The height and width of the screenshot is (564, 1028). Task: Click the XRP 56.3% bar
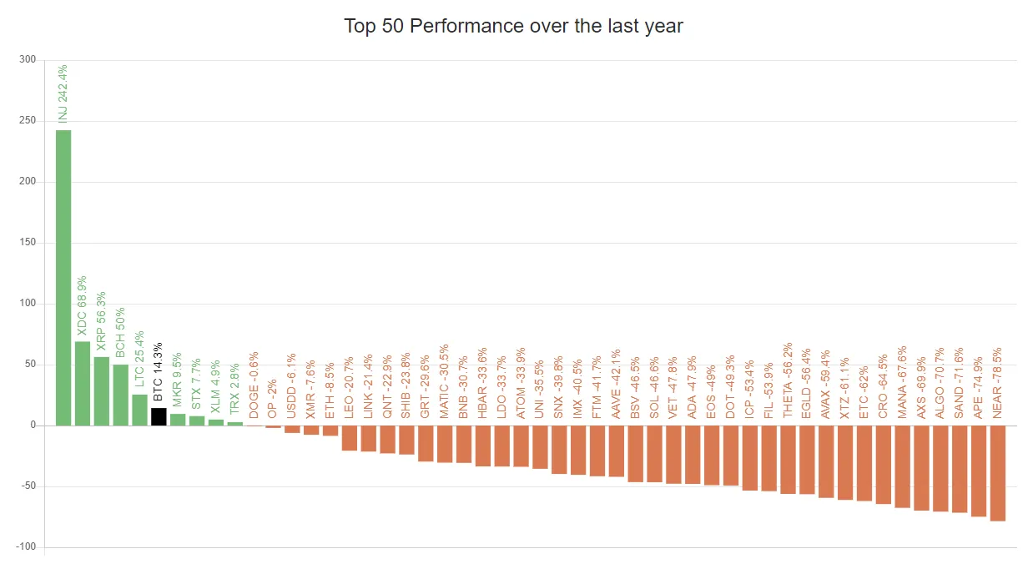coord(102,391)
